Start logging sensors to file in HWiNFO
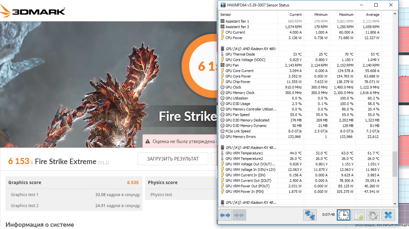The height and width of the screenshot is (229, 409). coord(358,215)
